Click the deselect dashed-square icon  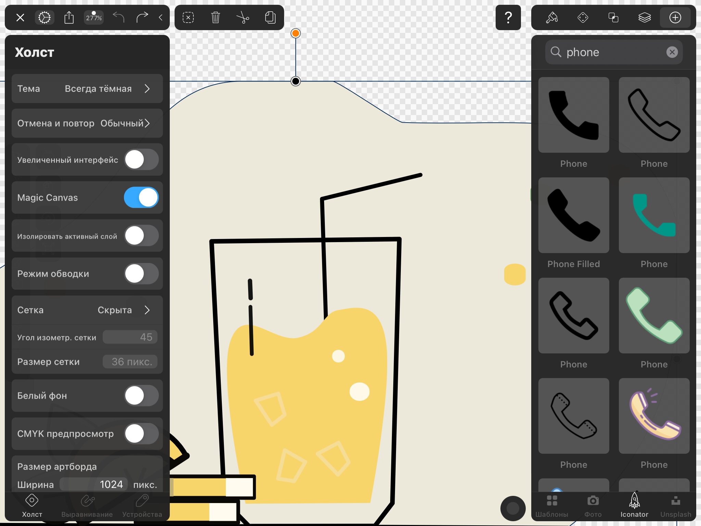[188, 17]
